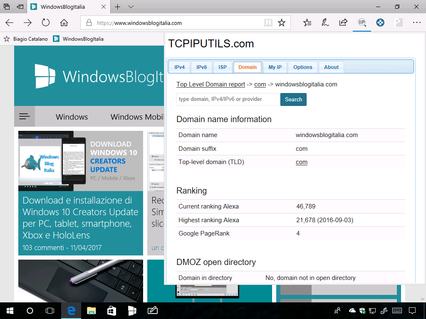Select current Alexa ranking value 46,789

tap(306, 206)
